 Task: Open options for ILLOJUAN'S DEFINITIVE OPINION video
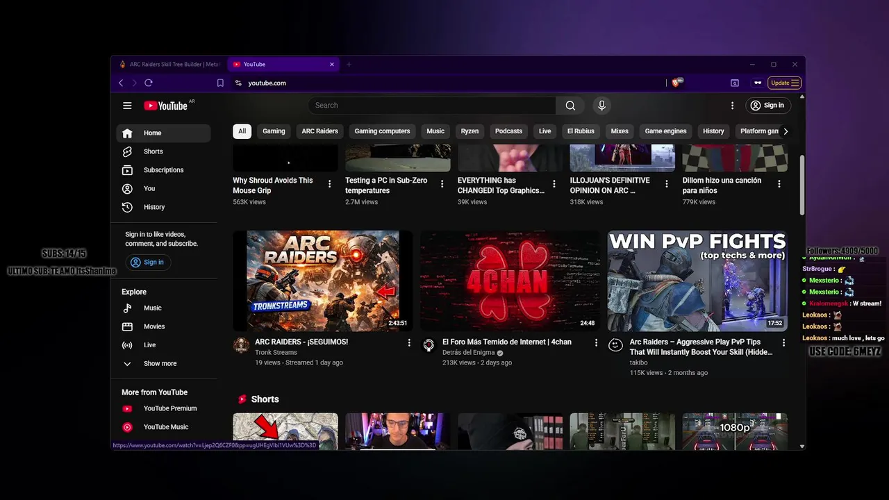click(667, 184)
